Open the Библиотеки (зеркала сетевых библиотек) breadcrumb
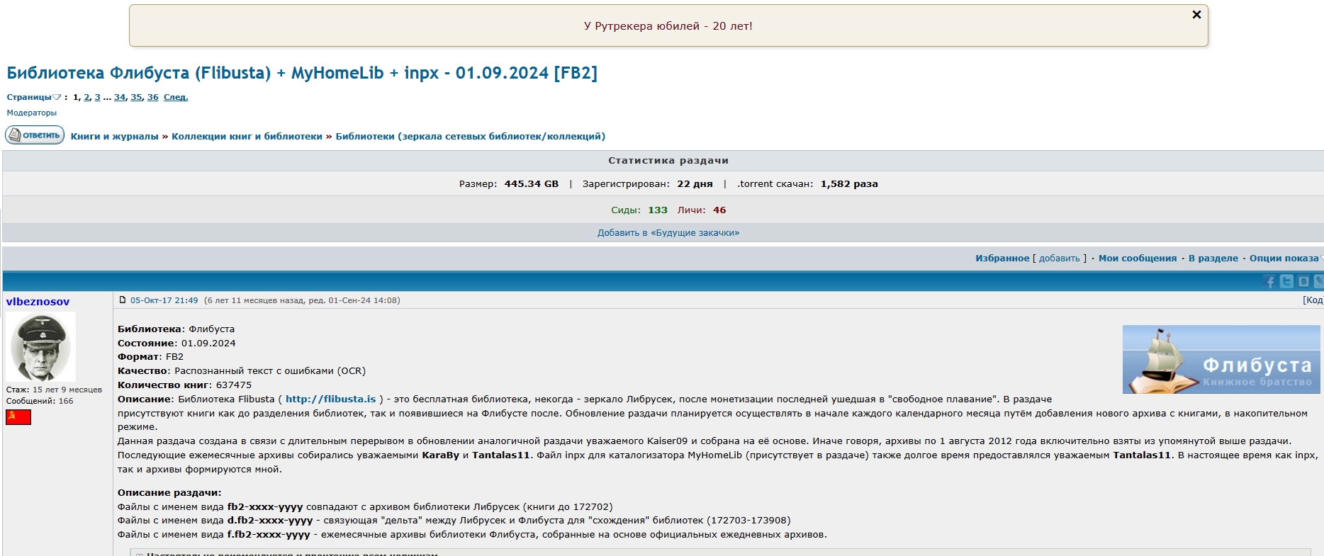The image size is (1324, 556). click(x=470, y=136)
